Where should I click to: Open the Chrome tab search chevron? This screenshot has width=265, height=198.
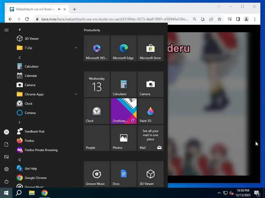click(218, 6)
